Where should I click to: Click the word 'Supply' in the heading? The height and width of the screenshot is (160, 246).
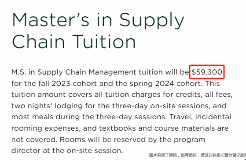click(x=151, y=21)
